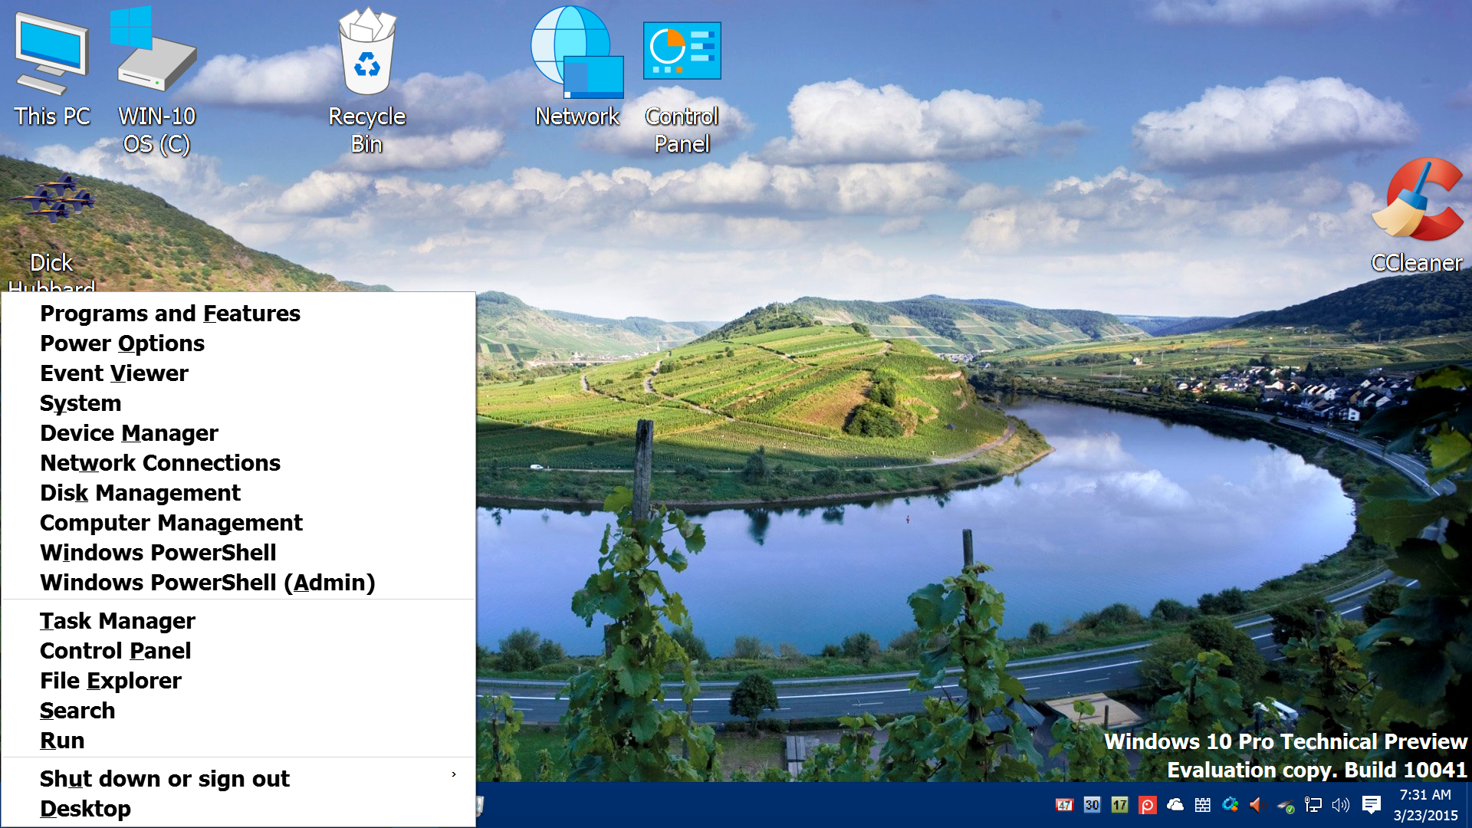Click the OneDrive cloud tray icon
This screenshot has width=1472, height=828.
pos(1175,805)
